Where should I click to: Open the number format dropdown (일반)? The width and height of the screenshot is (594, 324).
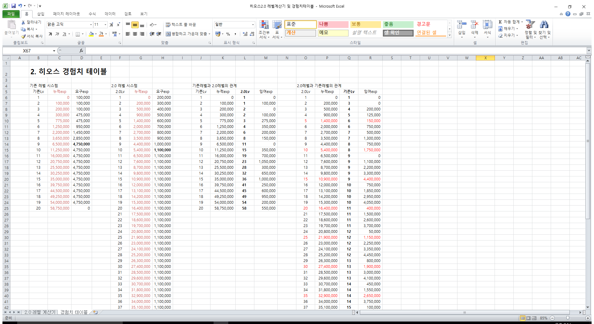[x=253, y=25]
